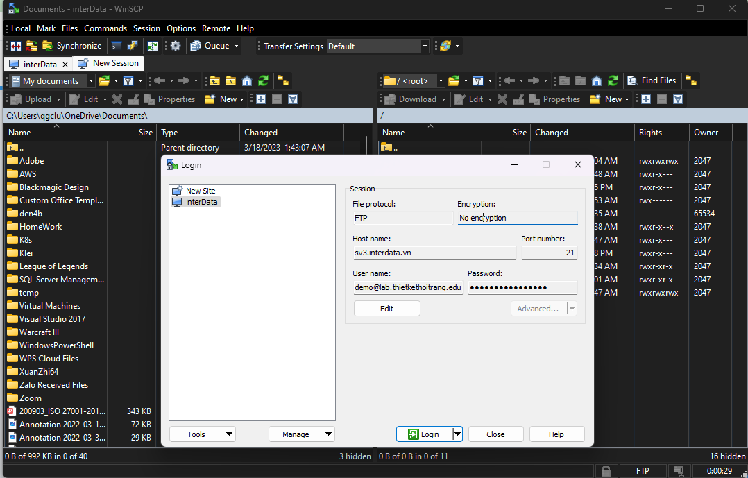Click the Login button
Image resolution: width=748 pixels, height=478 pixels.
tap(425, 434)
